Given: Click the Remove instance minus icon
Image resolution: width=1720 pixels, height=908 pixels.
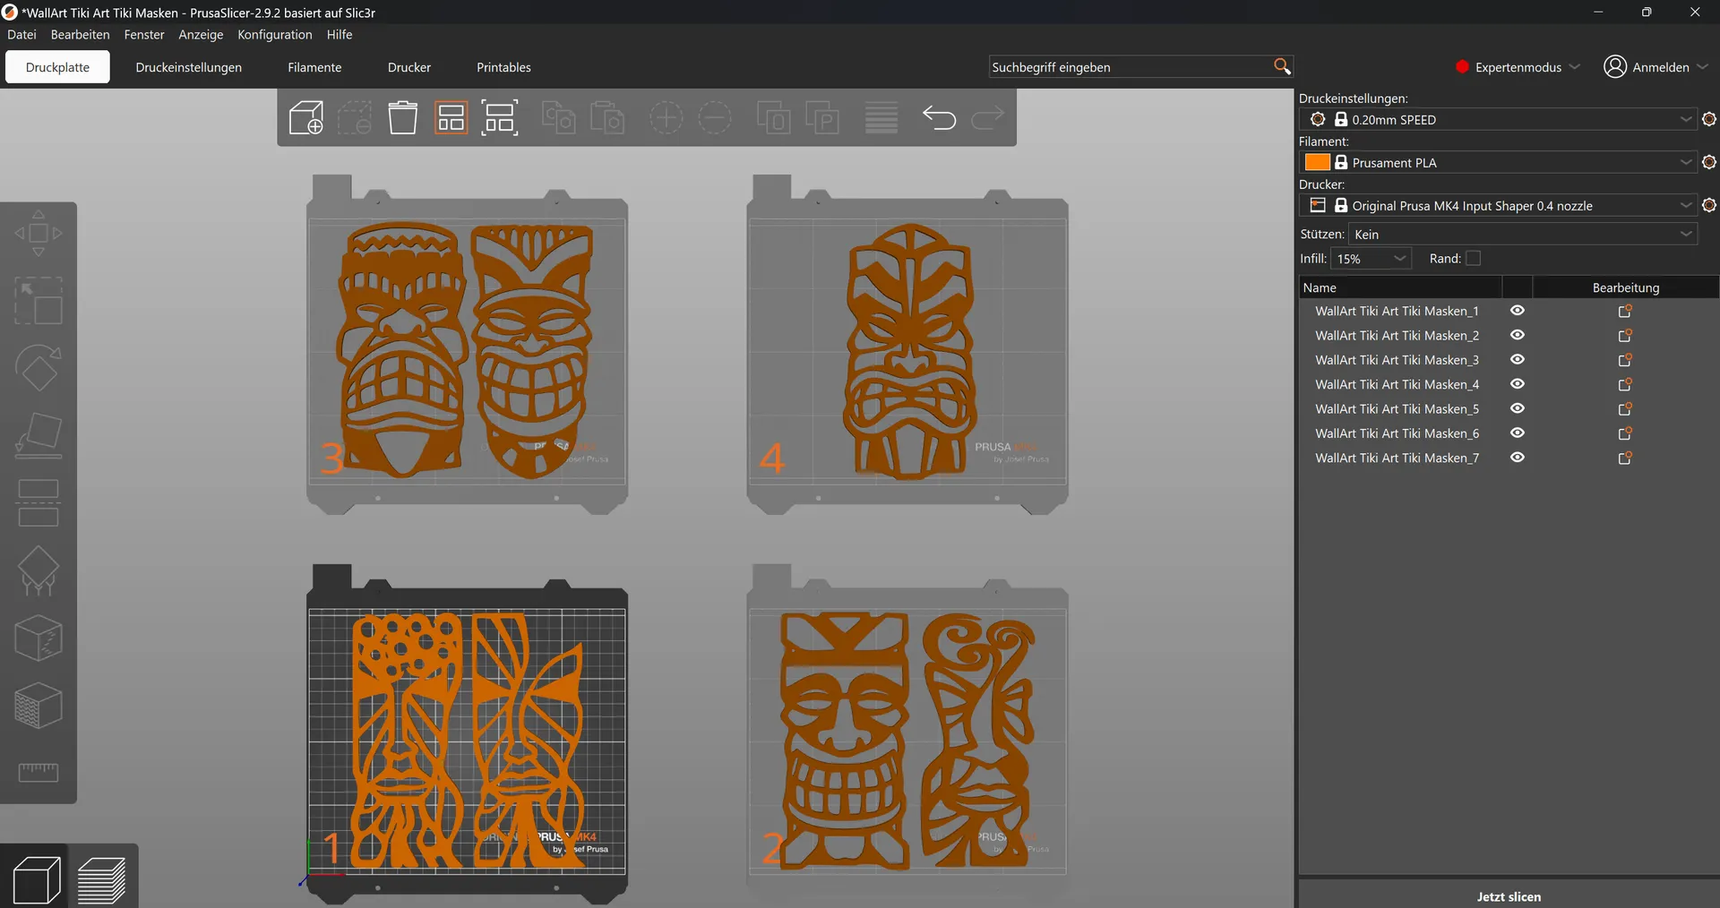Looking at the screenshot, I should (x=714, y=117).
